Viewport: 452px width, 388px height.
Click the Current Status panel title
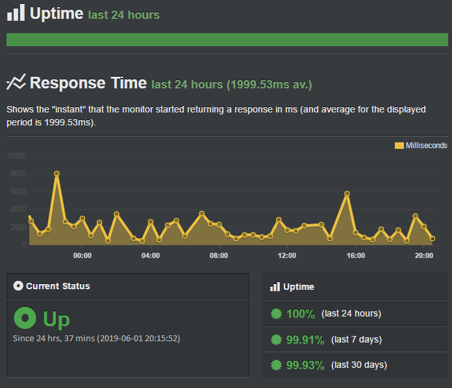click(x=58, y=286)
